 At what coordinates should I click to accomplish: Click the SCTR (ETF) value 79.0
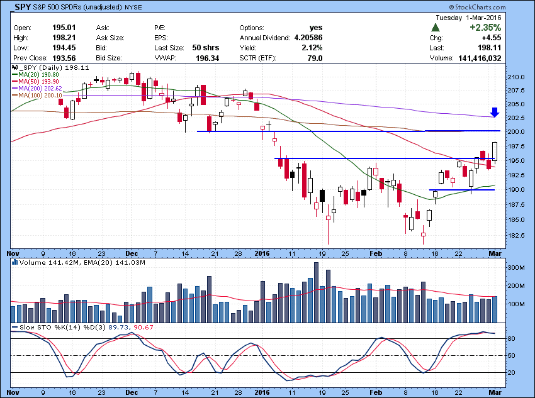click(x=315, y=58)
